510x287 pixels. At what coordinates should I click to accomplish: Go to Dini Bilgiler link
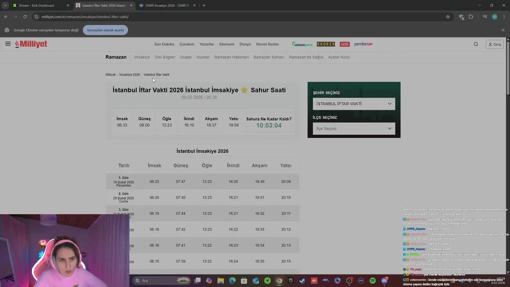(x=165, y=57)
